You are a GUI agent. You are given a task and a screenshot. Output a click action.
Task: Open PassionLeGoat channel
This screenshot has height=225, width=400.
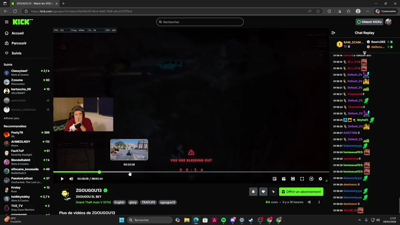pyautogui.click(x=27, y=180)
